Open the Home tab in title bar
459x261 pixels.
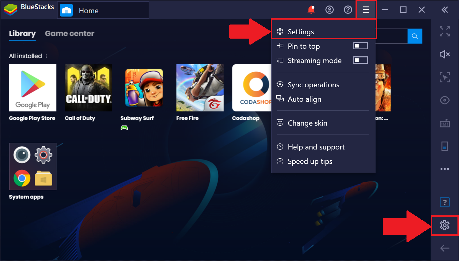[103, 10]
